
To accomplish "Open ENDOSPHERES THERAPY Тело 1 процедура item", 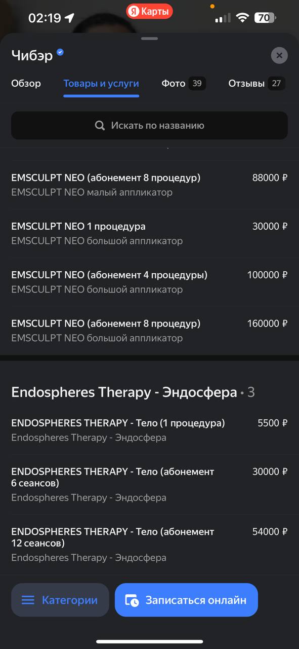I will 149,430.
